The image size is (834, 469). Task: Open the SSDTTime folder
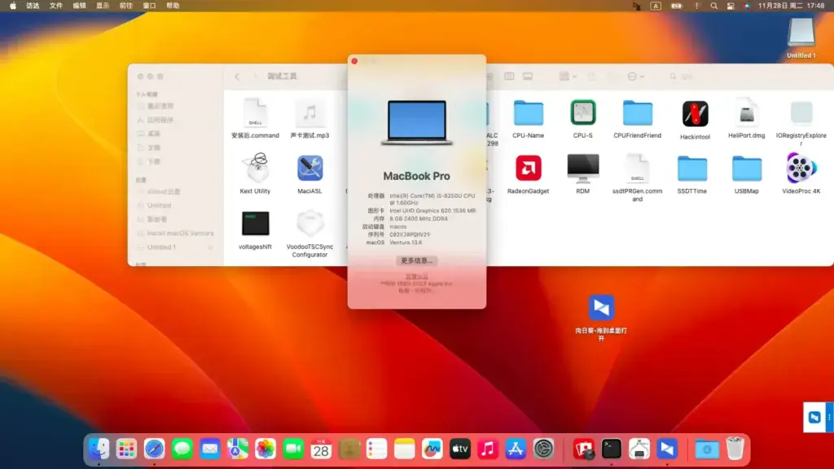pos(692,169)
